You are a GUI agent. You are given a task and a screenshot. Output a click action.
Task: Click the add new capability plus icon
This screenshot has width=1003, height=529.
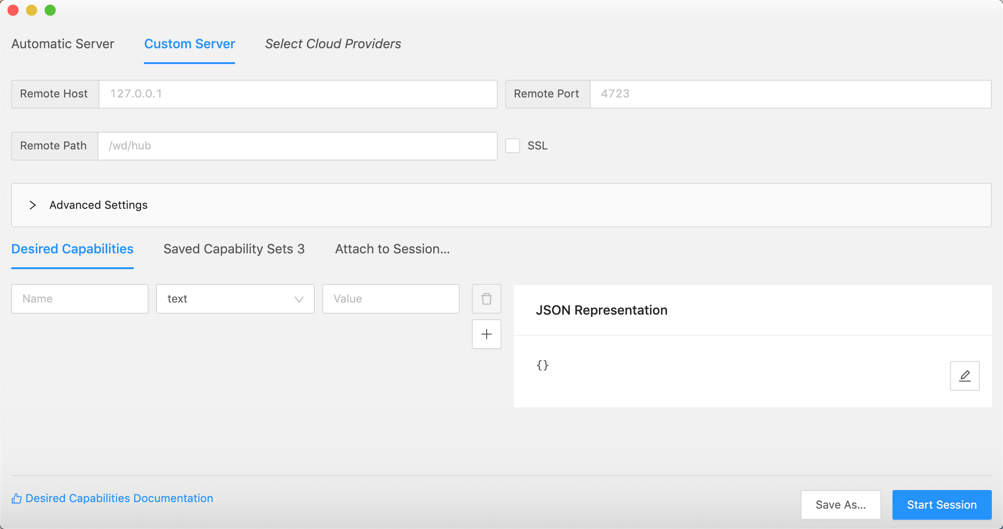point(486,334)
